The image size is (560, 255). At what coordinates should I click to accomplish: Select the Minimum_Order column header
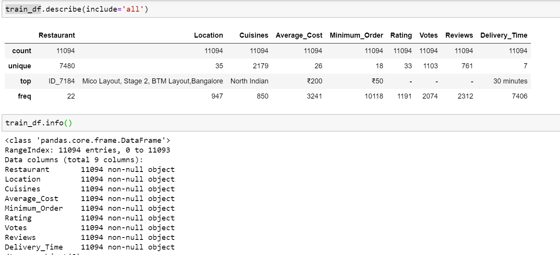pos(356,35)
